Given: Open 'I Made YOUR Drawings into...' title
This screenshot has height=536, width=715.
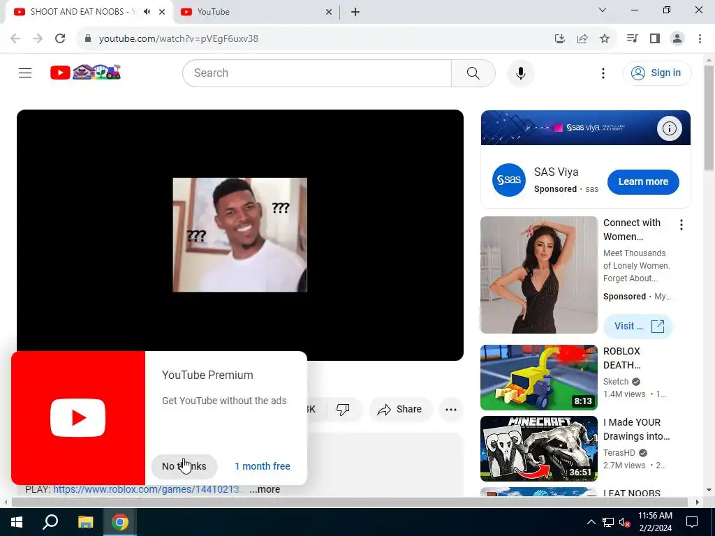Looking at the screenshot, I should point(636,429).
